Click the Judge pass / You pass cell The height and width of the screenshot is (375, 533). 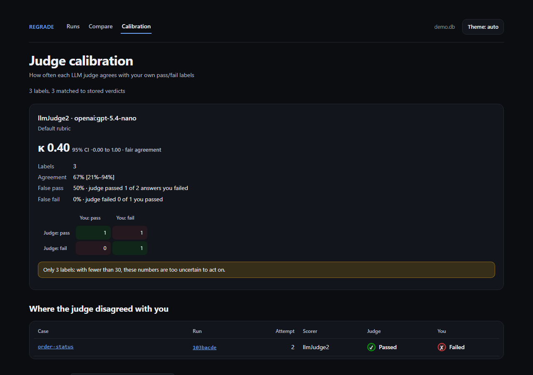click(93, 233)
